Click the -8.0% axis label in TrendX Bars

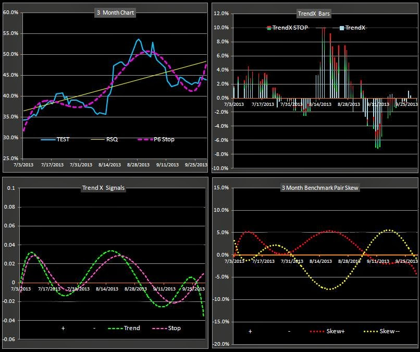tap(221, 154)
